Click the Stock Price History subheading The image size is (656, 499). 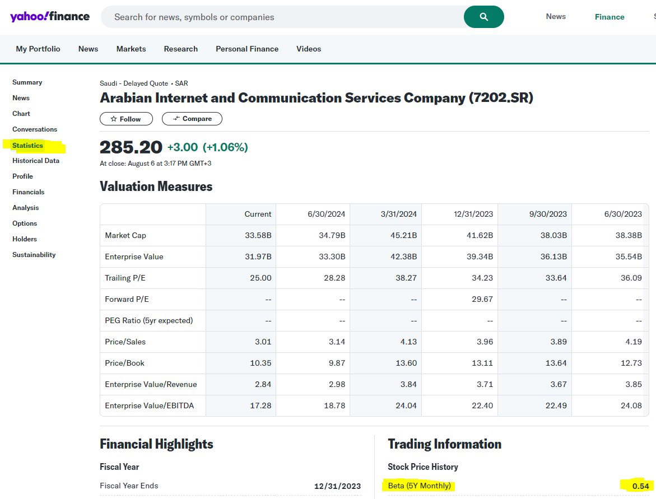pyautogui.click(x=423, y=467)
